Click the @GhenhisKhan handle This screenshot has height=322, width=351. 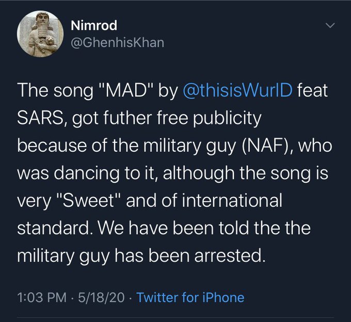(116, 42)
